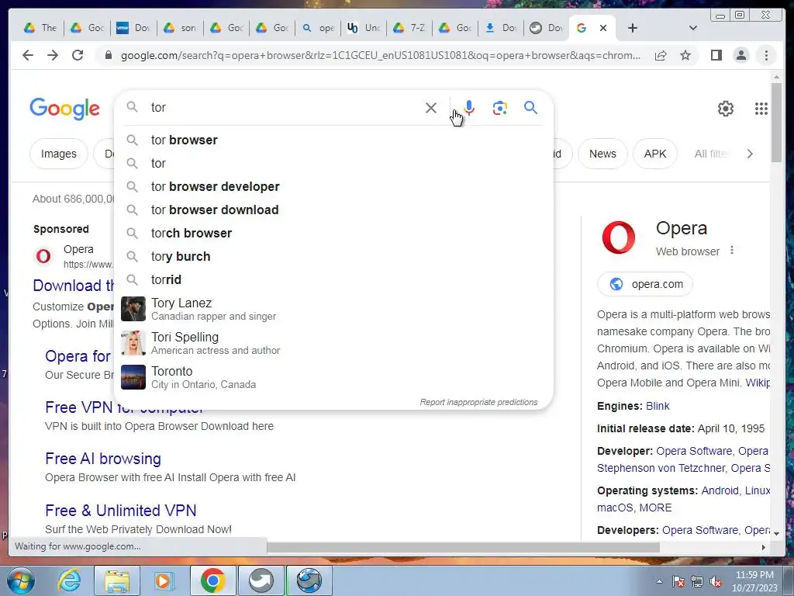Screen dimensions: 794x596
Task: Launch Internet Explorer from taskbar
Action: pyautogui.click(x=69, y=580)
